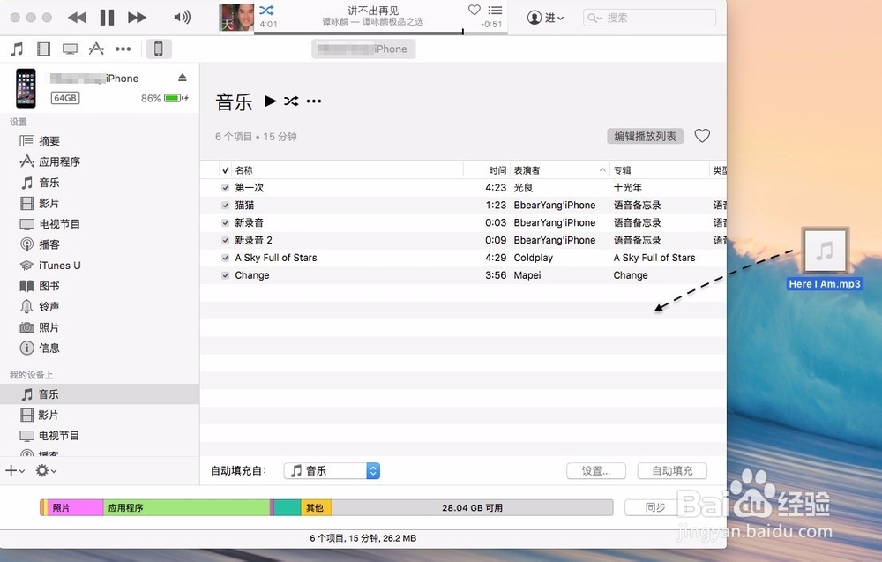Uncheck the song 新录音 (0:03)
The height and width of the screenshot is (562, 882).
(x=225, y=223)
